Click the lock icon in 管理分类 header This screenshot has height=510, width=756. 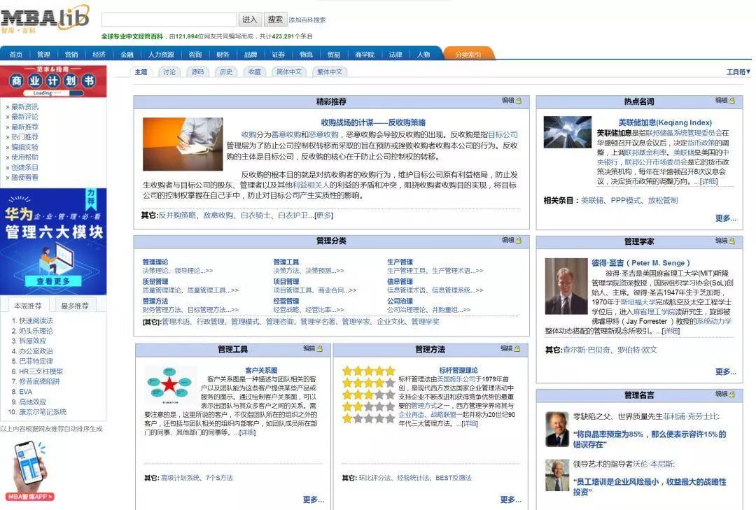click(519, 240)
